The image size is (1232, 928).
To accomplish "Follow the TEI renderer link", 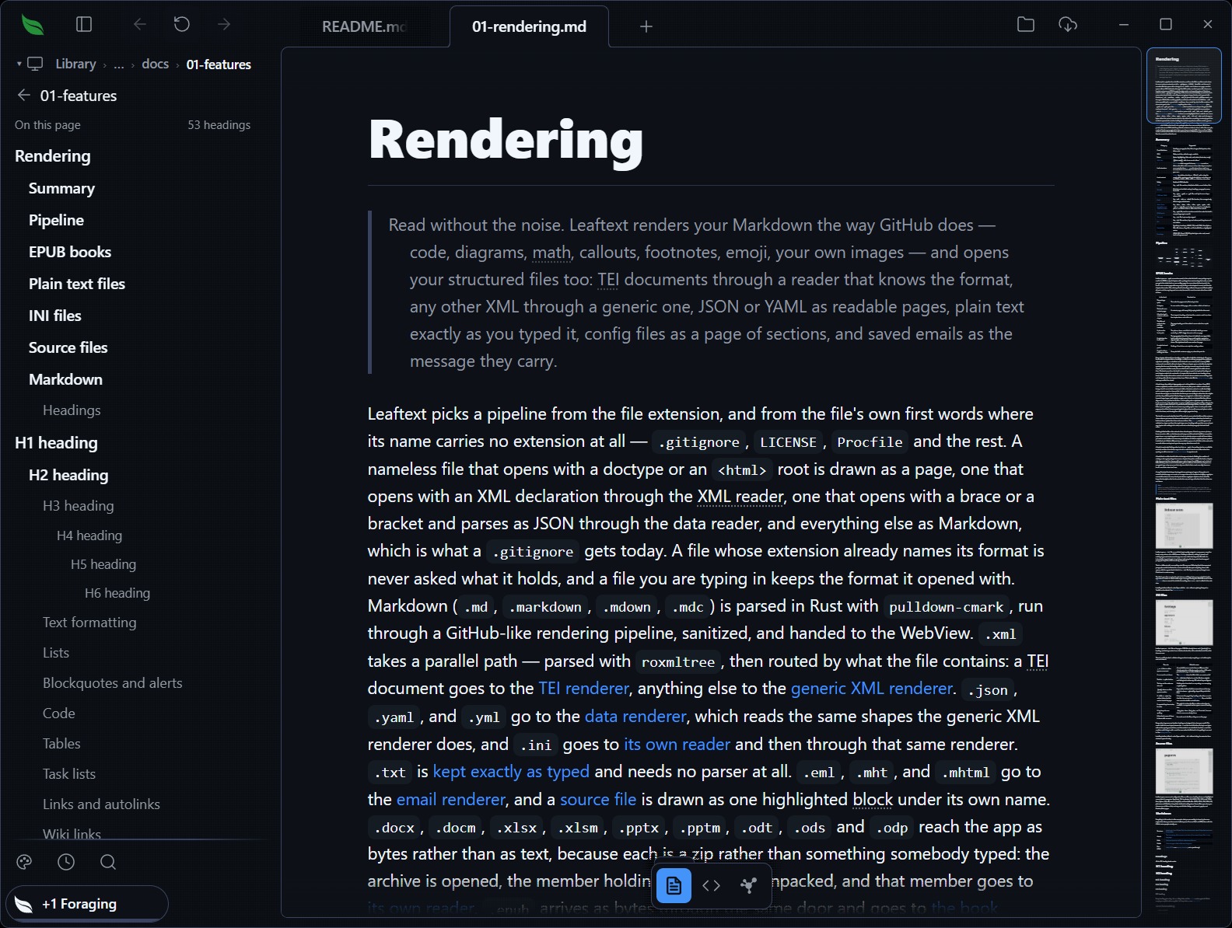I will click(x=583, y=688).
